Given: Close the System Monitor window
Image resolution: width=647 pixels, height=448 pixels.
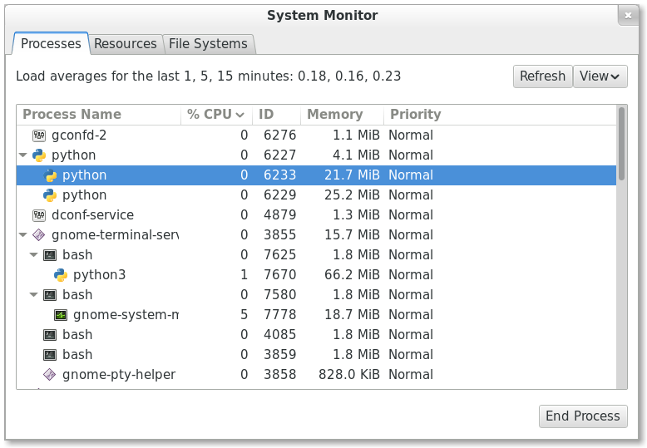Looking at the screenshot, I should 628,16.
